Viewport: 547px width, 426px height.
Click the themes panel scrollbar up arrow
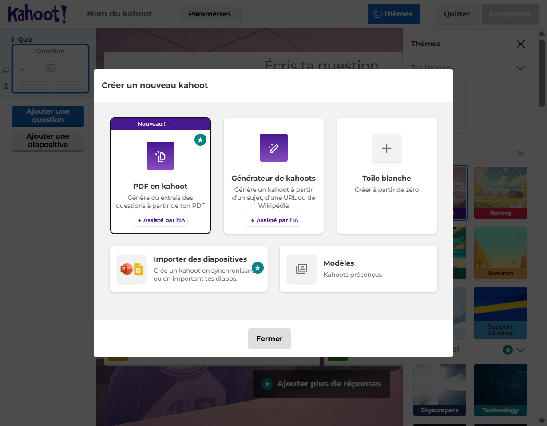[x=542, y=33]
